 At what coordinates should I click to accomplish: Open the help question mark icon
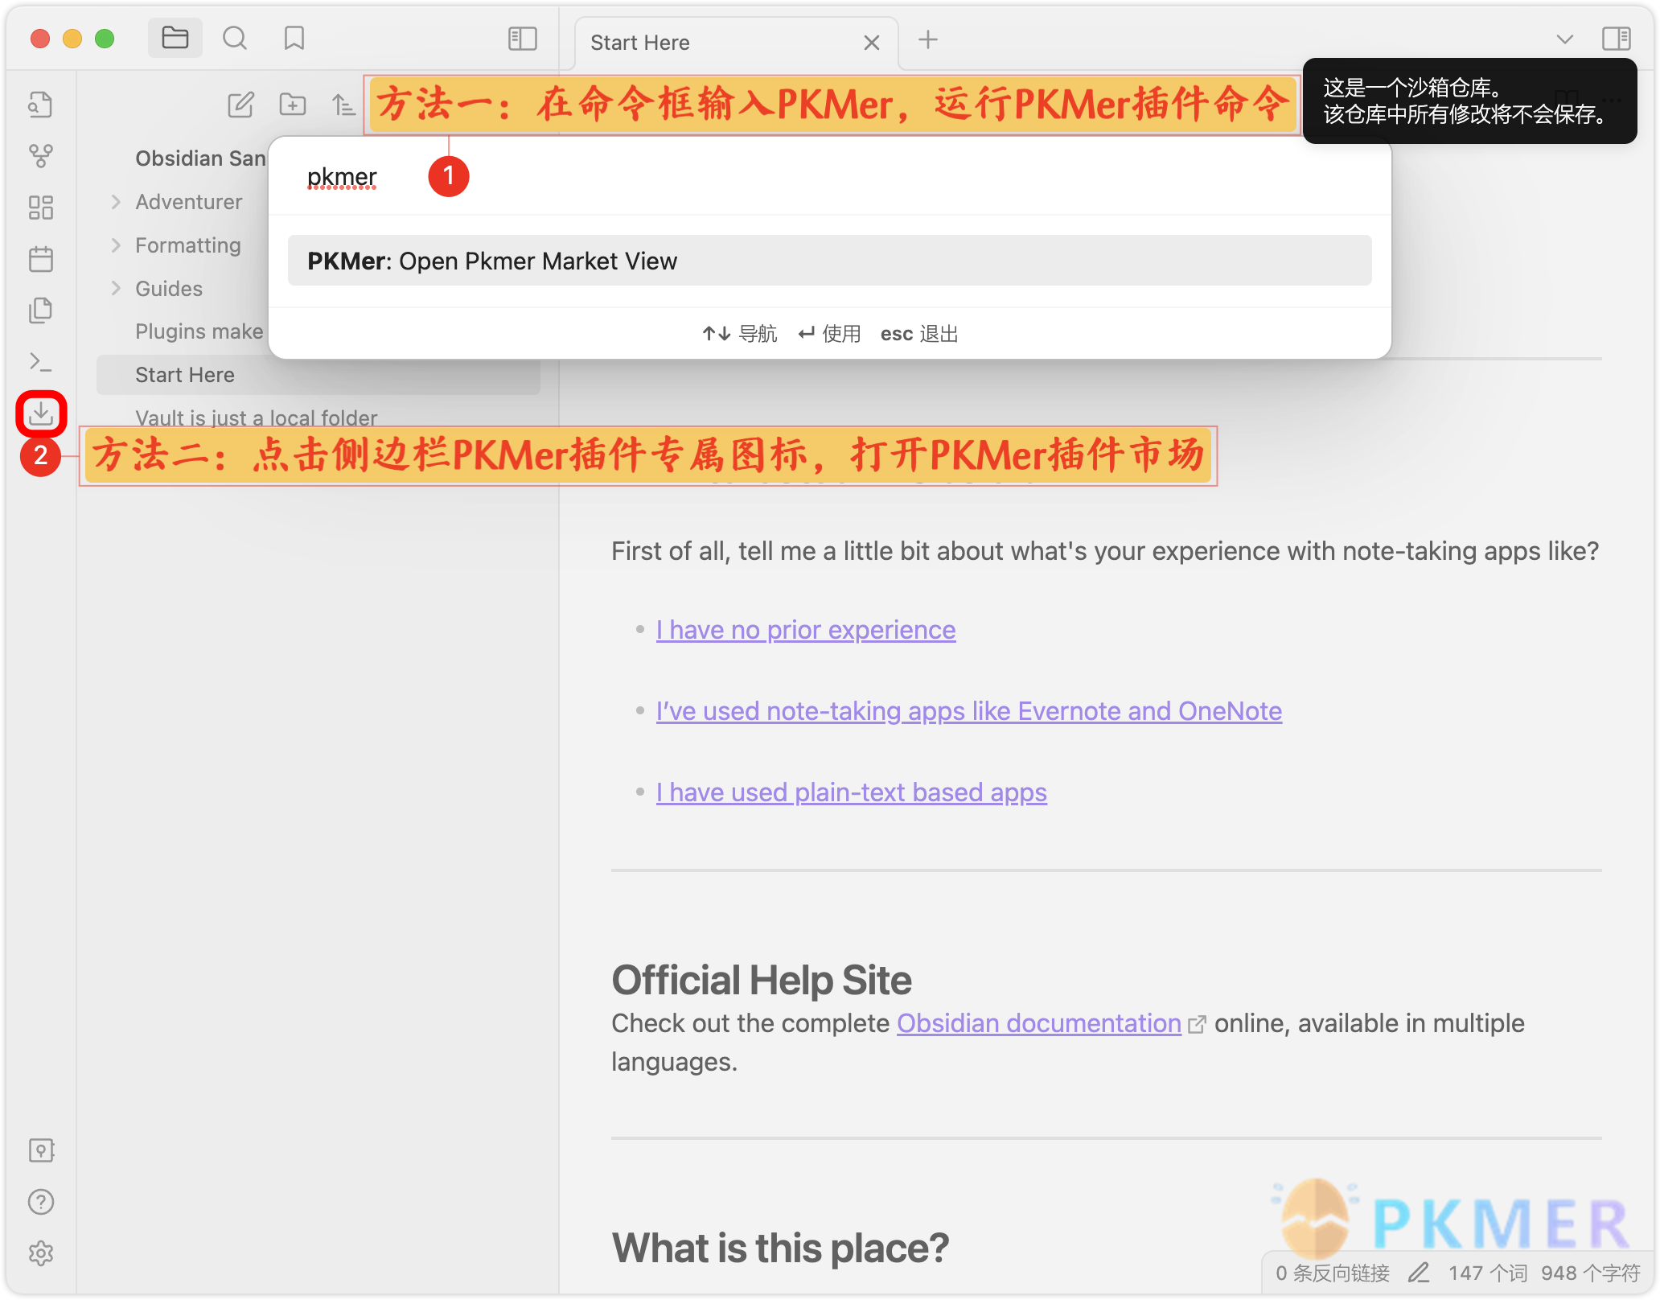41,1202
